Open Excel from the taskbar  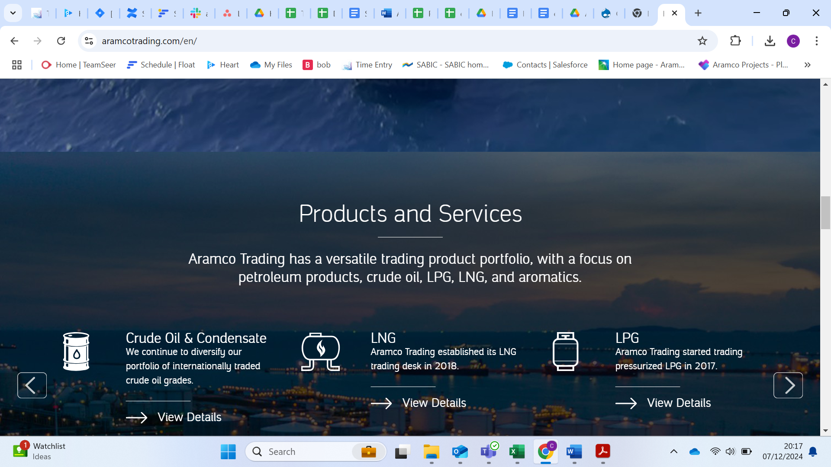click(x=517, y=452)
